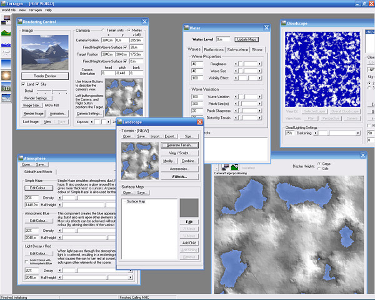Click the Rendering Control window title icon

tap(20, 21)
